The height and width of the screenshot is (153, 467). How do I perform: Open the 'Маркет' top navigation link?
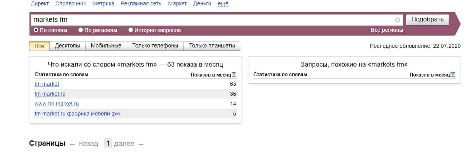click(x=177, y=4)
